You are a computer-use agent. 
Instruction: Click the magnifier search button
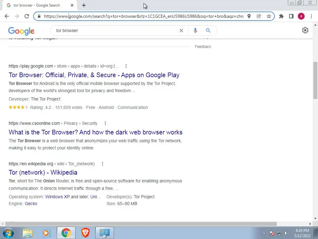[208, 30]
